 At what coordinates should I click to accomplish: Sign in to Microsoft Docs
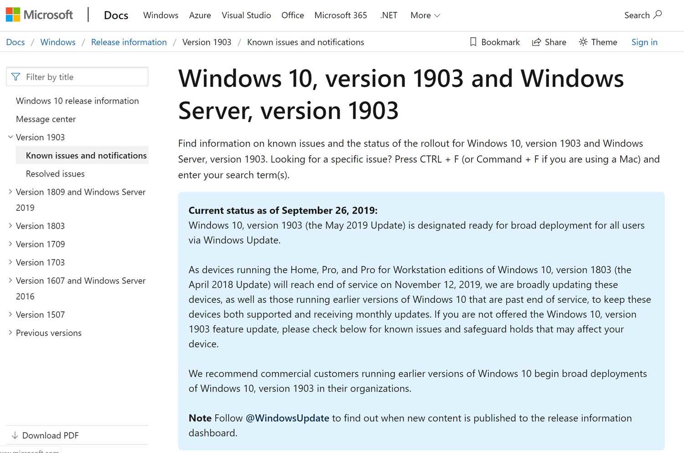click(644, 42)
